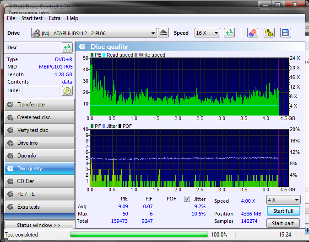Open Extra tests section
The height and width of the screenshot is (242, 309).
pyautogui.click(x=39, y=207)
